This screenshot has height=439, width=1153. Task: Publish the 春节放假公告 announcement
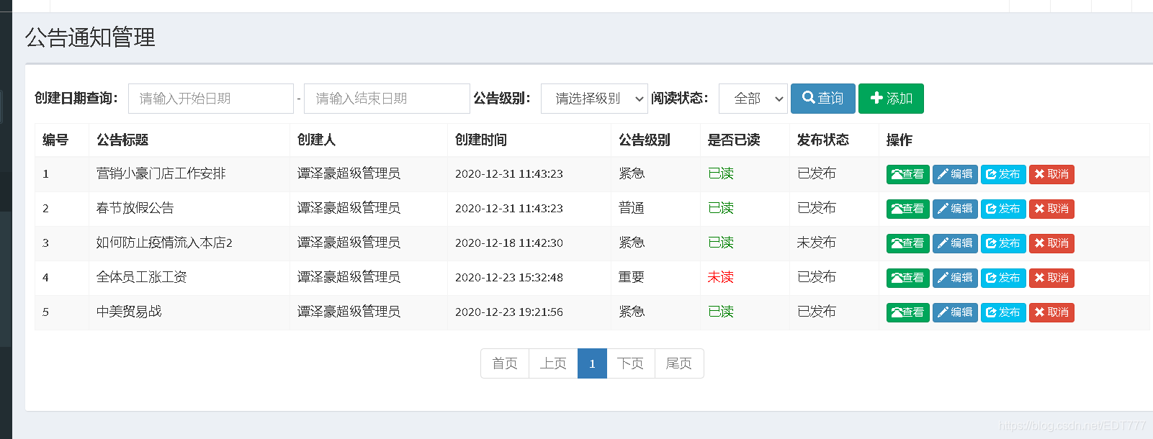click(x=1003, y=209)
